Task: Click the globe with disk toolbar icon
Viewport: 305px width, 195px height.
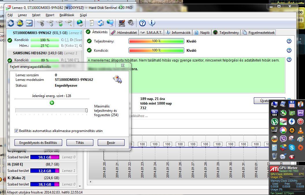Action: [80, 23]
